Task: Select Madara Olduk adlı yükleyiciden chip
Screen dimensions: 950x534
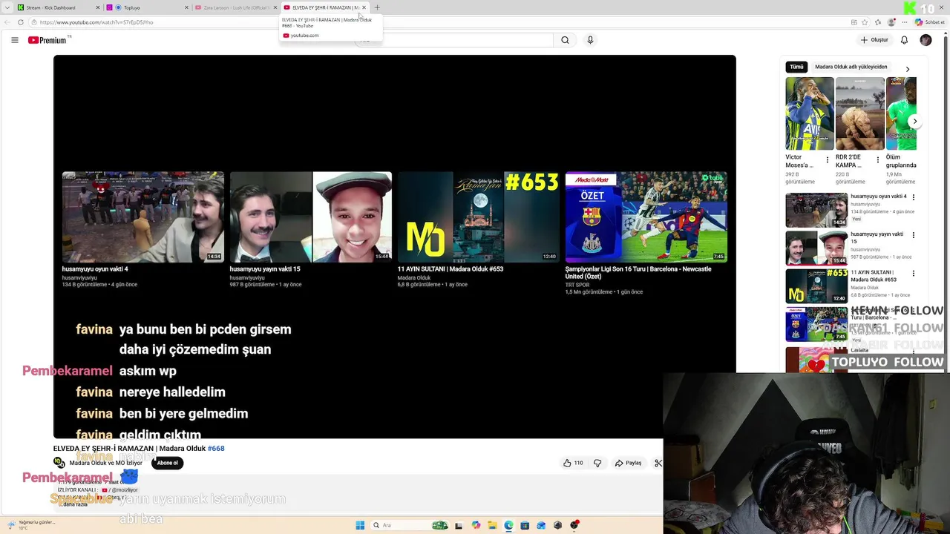Action: click(x=851, y=67)
